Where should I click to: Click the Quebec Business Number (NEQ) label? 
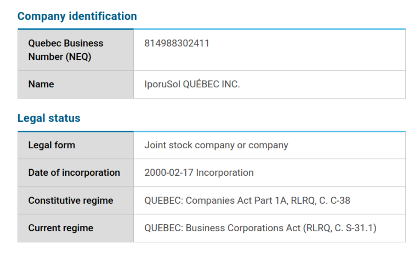coord(66,49)
